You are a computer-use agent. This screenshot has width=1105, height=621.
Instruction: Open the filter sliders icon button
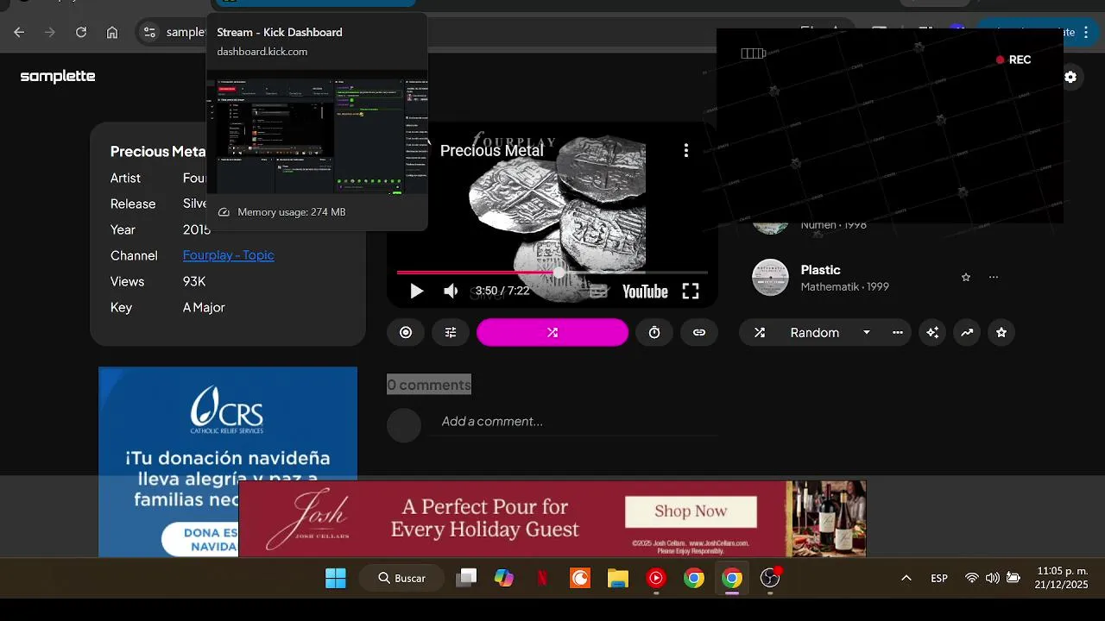451,332
